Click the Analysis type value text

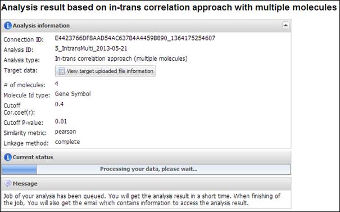click(x=121, y=59)
